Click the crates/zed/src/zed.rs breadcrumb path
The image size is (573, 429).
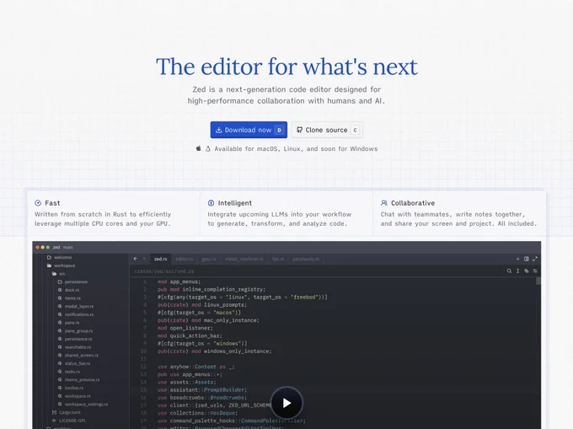[x=164, y=271]
